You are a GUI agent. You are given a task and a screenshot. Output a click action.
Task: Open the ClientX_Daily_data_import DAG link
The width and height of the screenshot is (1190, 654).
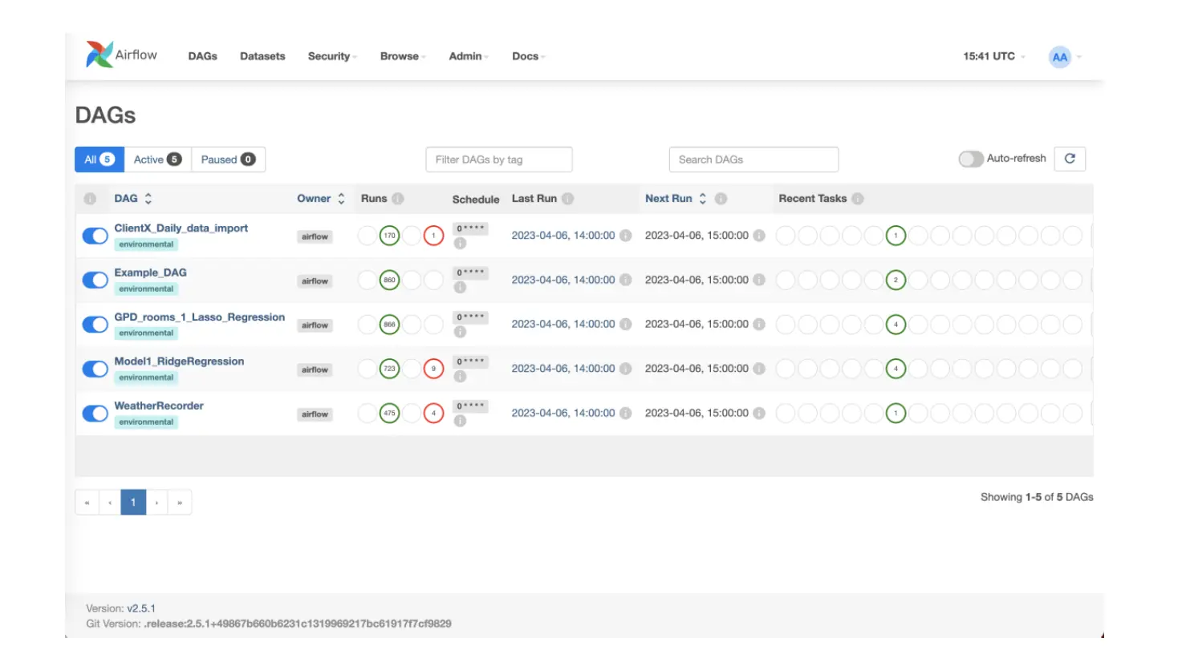[181, 228]
